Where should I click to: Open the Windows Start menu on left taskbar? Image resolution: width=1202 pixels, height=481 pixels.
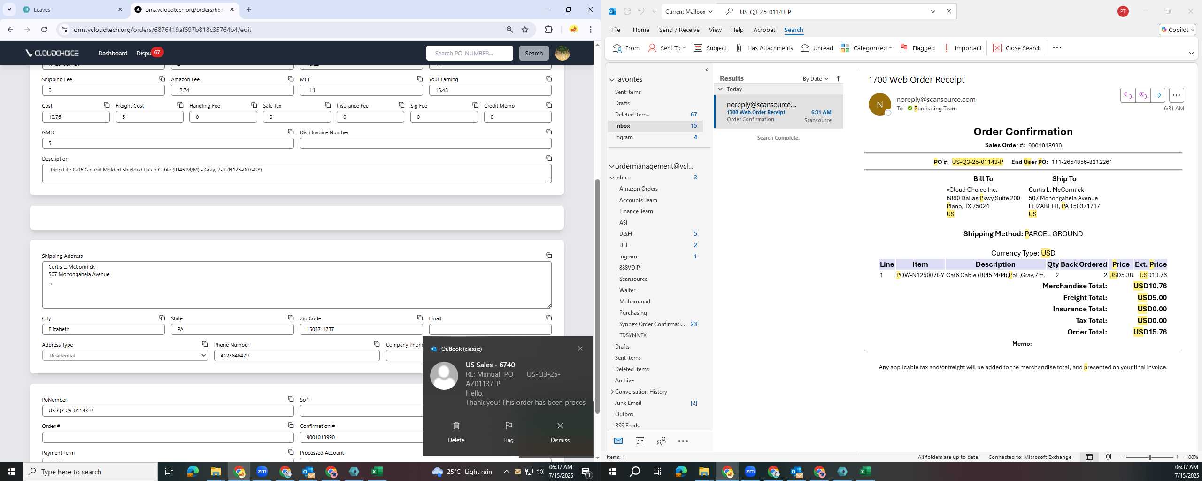(x=11, y=472)
